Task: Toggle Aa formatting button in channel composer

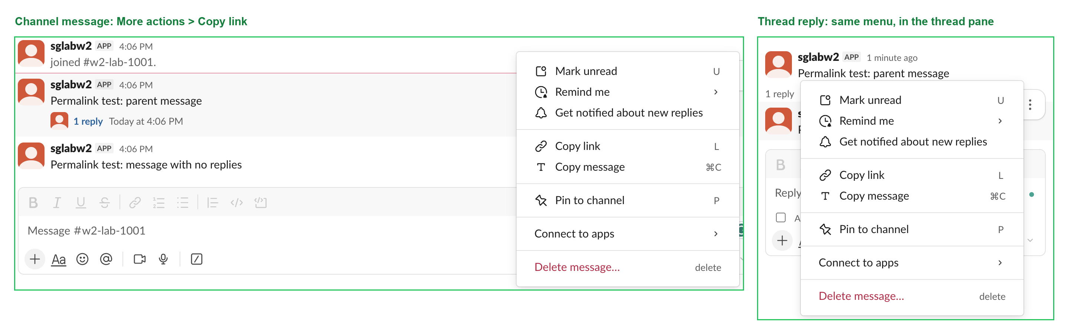Action: coord(59,260)
